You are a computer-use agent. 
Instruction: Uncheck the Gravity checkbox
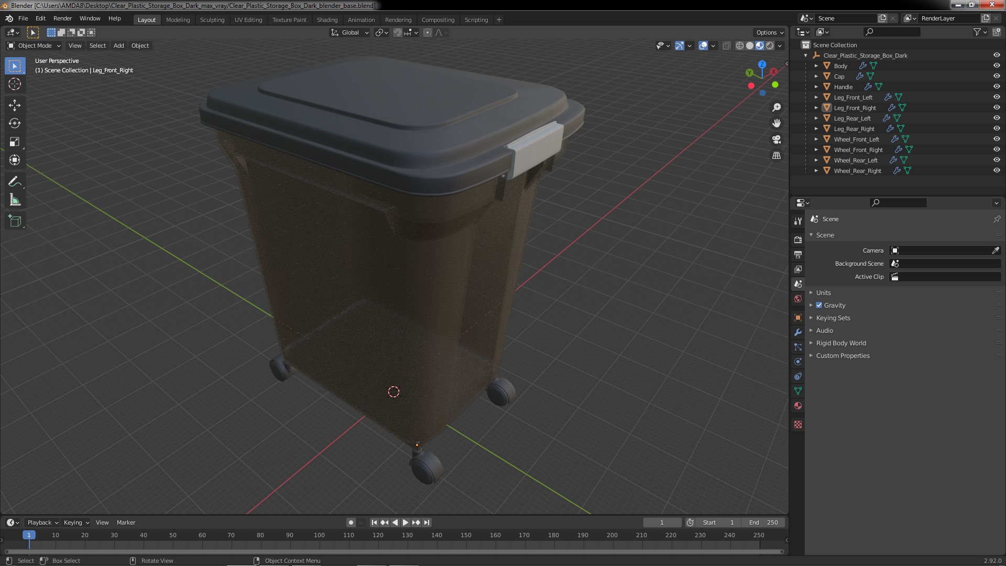(819, 305)
